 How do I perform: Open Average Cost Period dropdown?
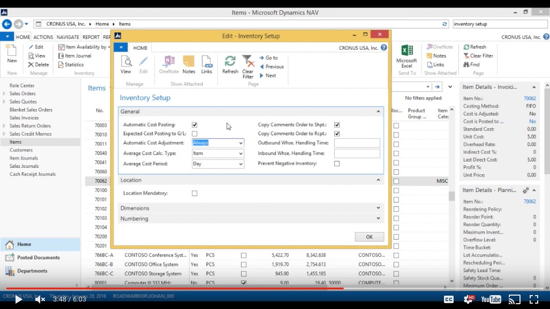coord(240,164)
